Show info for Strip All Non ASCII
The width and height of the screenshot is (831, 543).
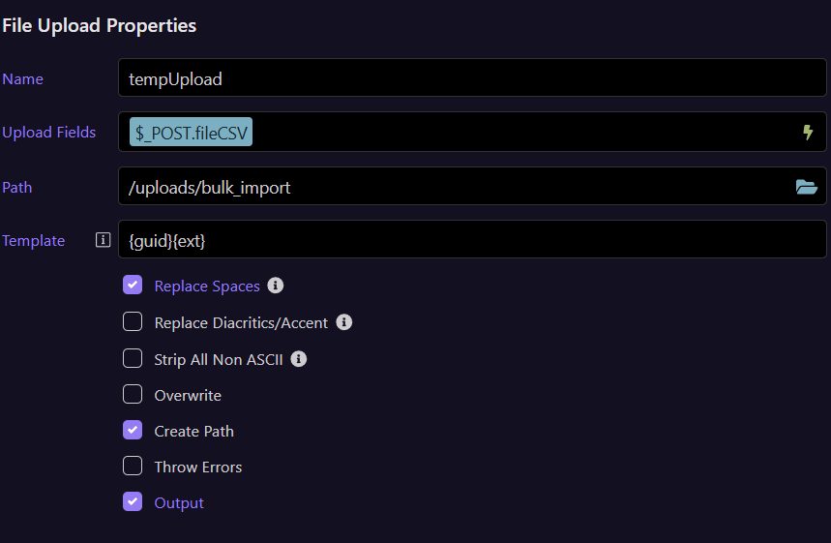tap(299, 359)
